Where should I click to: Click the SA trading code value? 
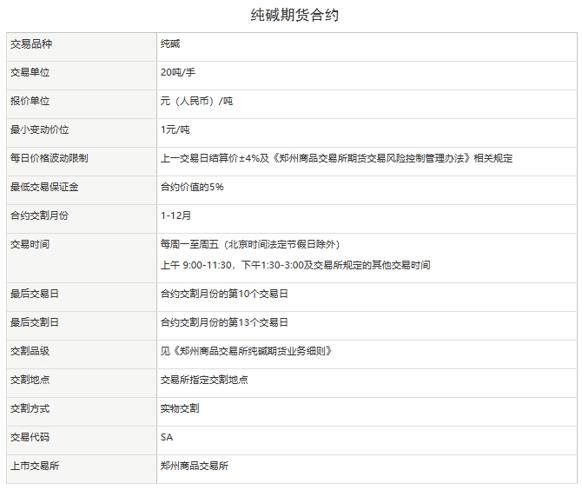[x=167, y=437]
